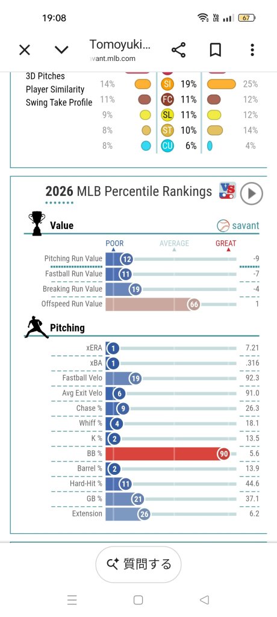Play the percentile rankings animation
Screen dimensions: 277x617
(x=252, y=193)
